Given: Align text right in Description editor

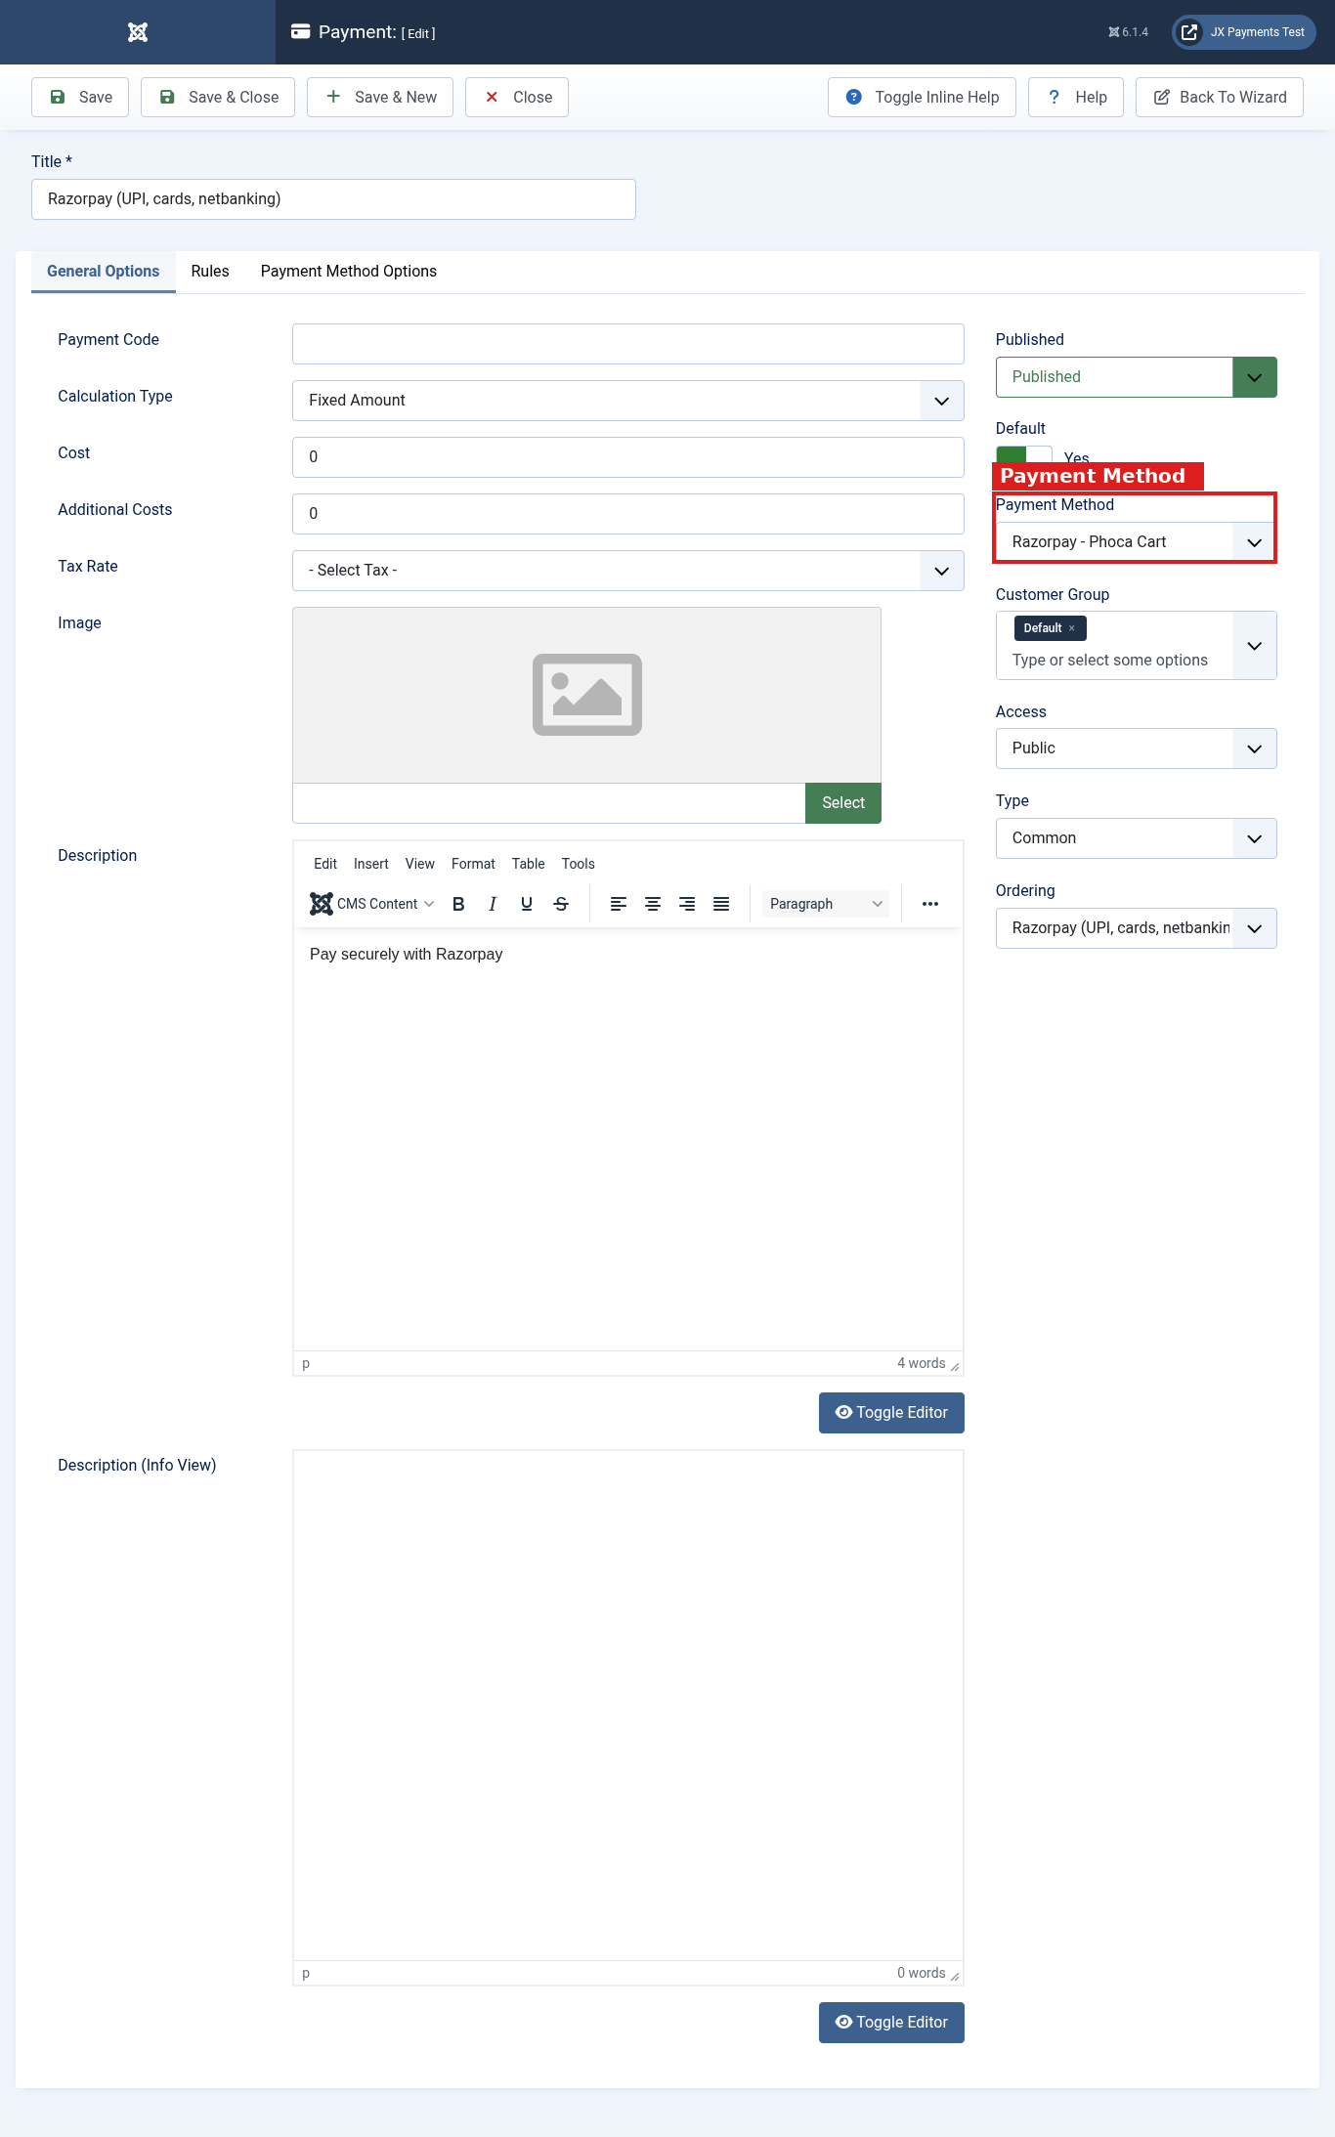Looking at the screenshot, I should [x=687, y=904].
